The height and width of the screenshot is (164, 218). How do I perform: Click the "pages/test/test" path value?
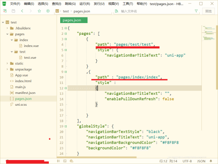pyautogui.click(x=133, y=44)
